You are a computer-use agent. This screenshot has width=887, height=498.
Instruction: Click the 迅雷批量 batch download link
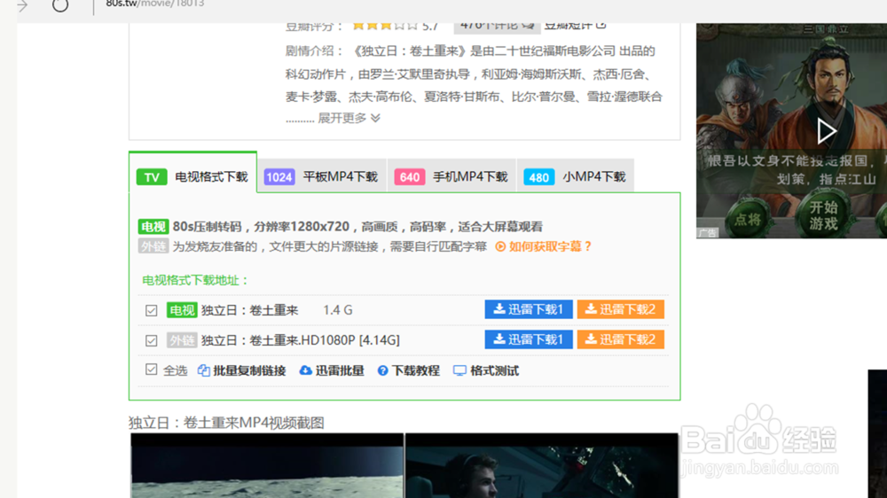(340, 370)
